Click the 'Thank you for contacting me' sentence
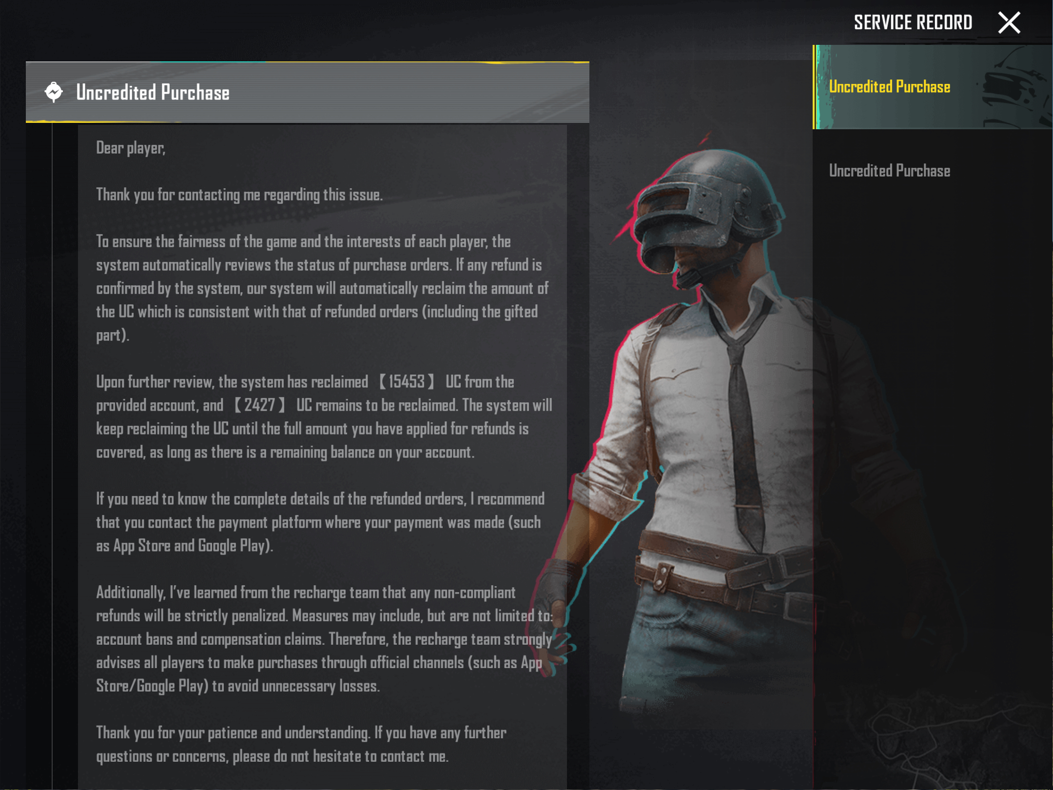The width and height of the screenshot is (1053, 790). point(239,195)
